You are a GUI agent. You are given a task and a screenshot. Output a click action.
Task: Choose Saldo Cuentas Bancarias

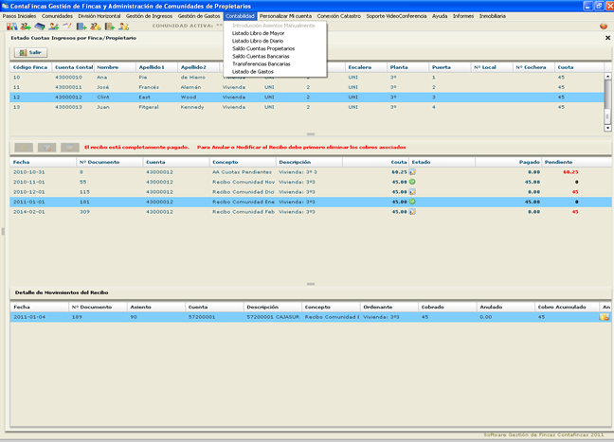[x=276, y=57]
